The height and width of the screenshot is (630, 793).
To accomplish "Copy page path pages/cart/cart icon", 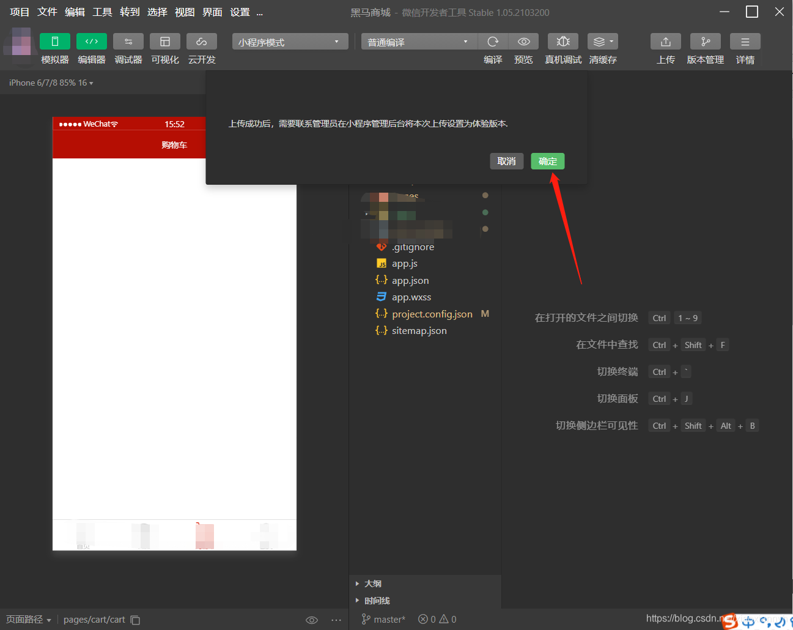I will pyautogui.click(x=136, y=620).
